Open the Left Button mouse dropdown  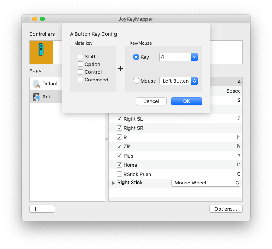point(179,81)
